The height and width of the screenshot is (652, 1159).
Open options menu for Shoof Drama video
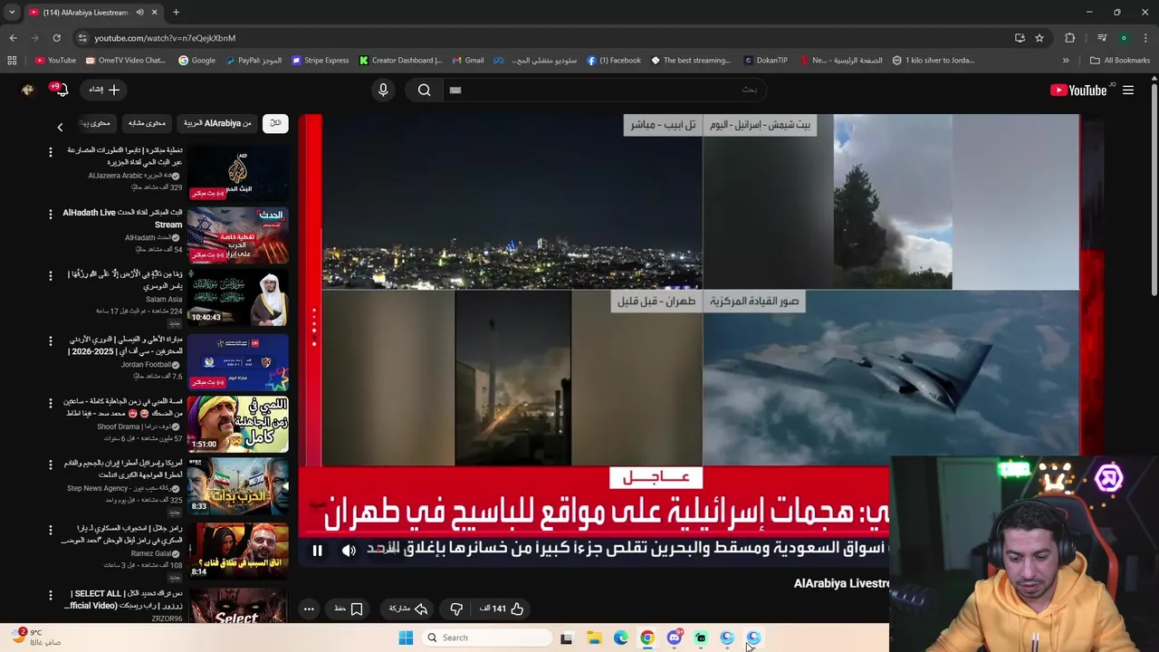pyautogui.click(x=51, y=402)
